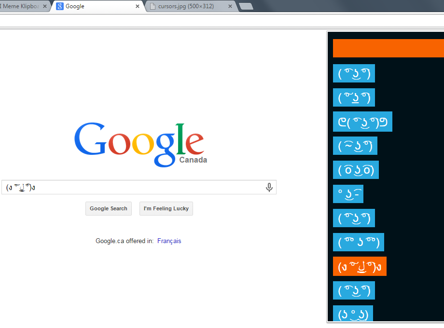Select the Google tab
Image resolution: width=444 pixels, height=328 pixels.
[x=97, y=6]
